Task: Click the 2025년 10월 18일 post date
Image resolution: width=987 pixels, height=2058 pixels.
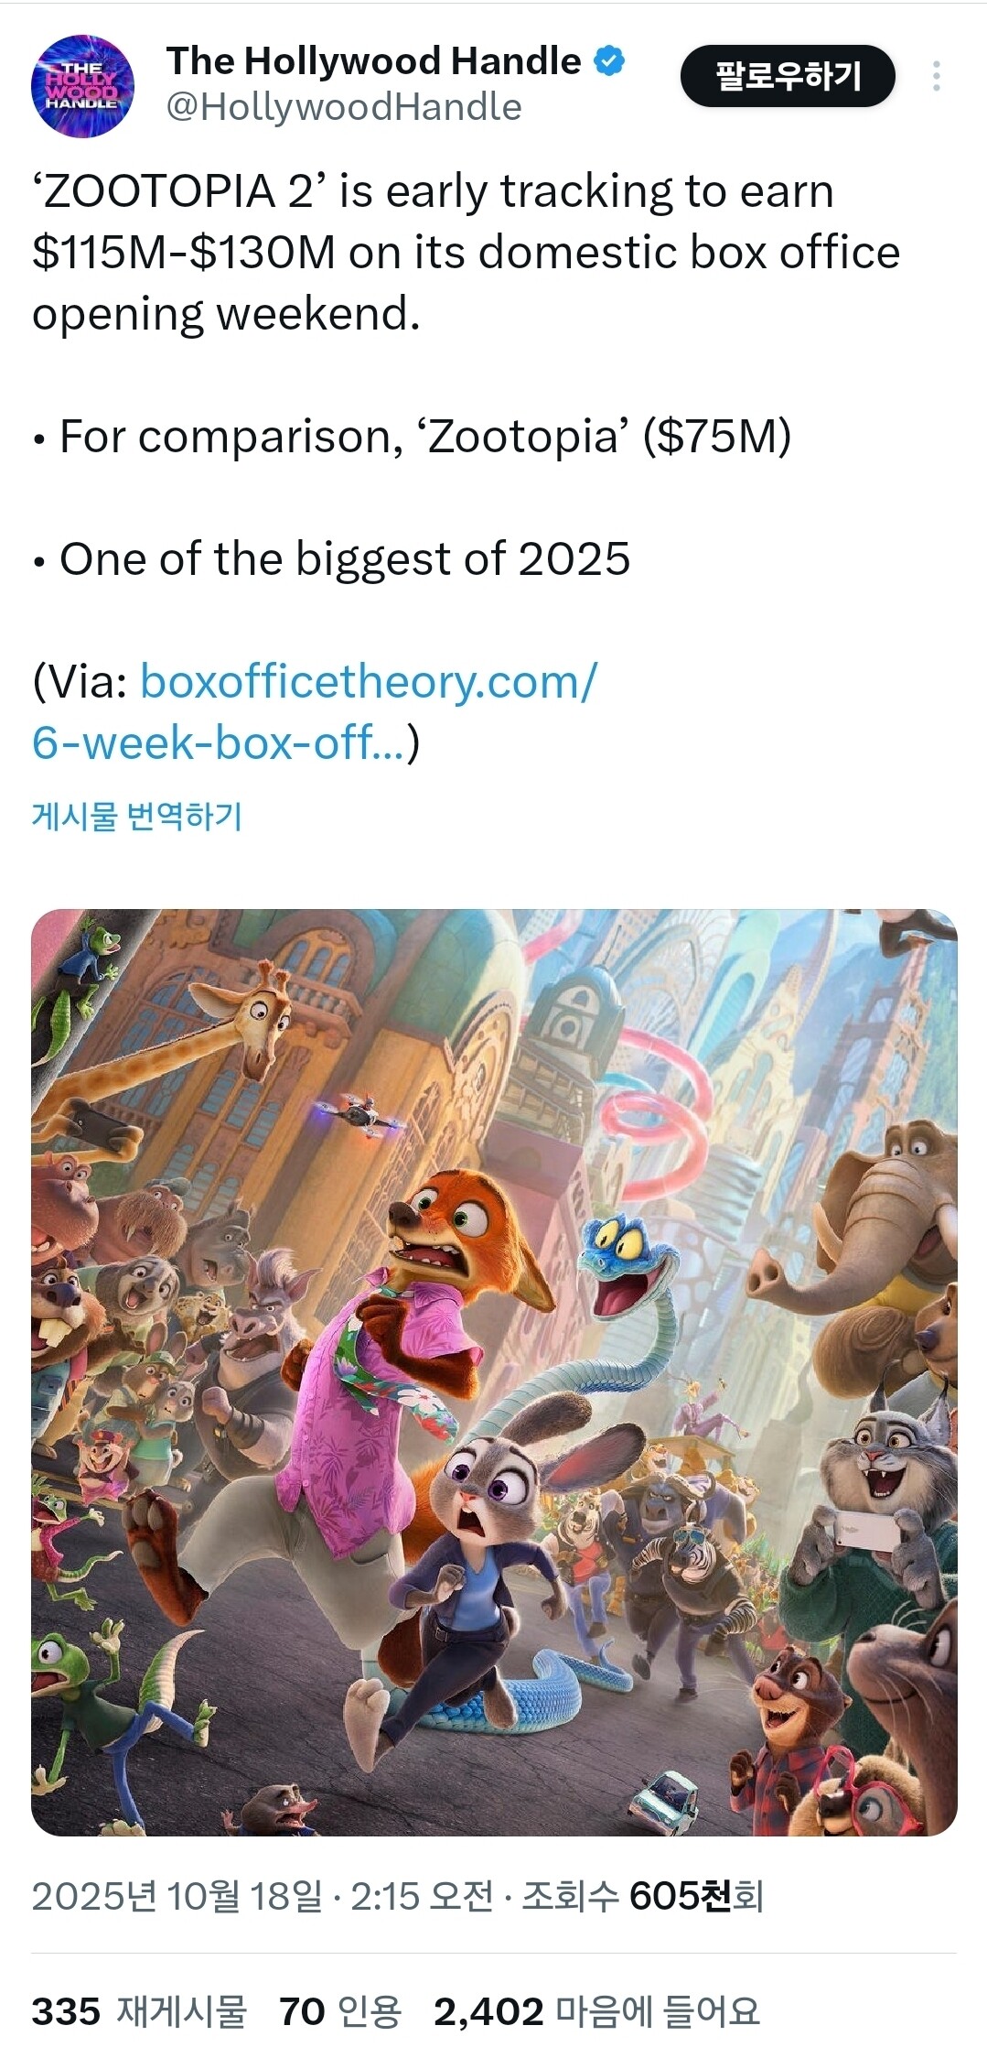Action: coord(177,1896)
